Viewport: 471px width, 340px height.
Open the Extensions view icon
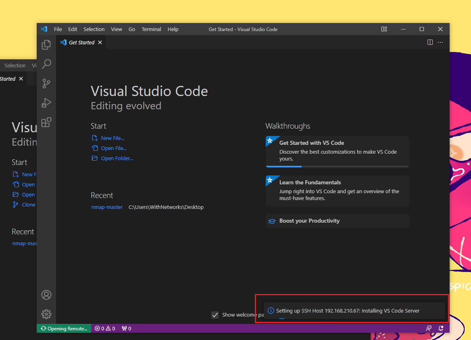click(x=46, y=122)
